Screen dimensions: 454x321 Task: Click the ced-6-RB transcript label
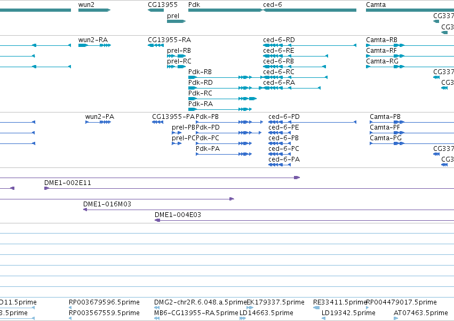click(x=278, y=61)
